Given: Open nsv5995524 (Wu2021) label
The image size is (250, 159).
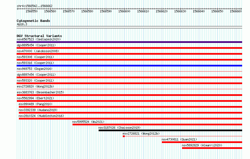Looking at the screenshot, I should (x=88, y=122).
